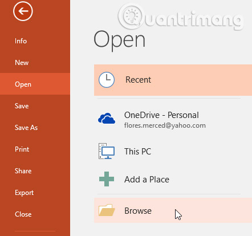The width and height of the screenshot is (252, 236).
Task: Click the Browse label
Action: [138, 211]
